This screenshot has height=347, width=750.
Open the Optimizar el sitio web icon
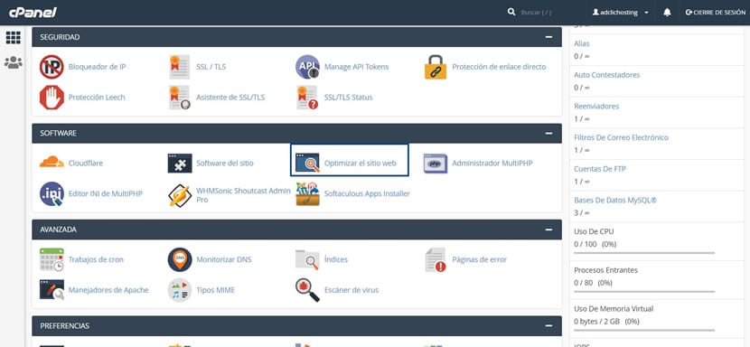307,164
